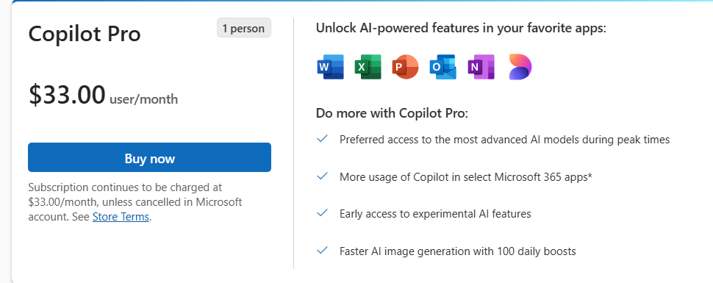Click the Outlook app icon
Screen dimensions: 713x283
(x=443, y=67)
